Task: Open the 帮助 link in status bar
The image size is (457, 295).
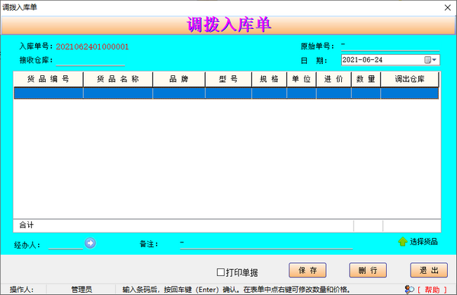Action: click(432, 290)
